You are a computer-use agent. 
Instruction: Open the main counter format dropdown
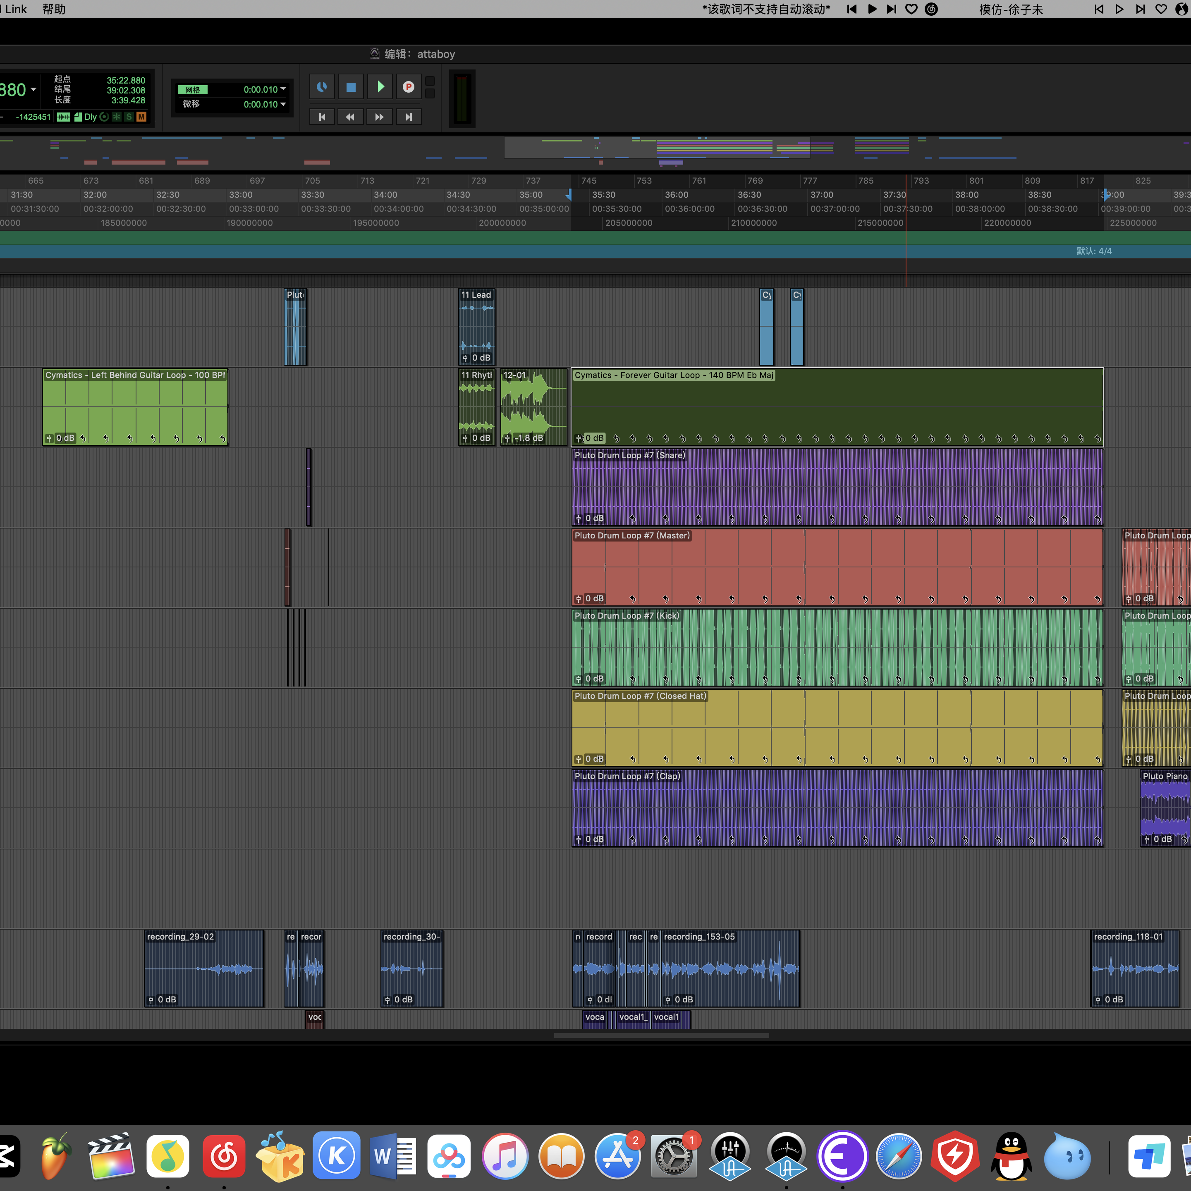tap(33, 90)
